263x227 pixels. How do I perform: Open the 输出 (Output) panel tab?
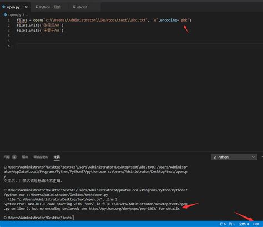pos(25,157)
